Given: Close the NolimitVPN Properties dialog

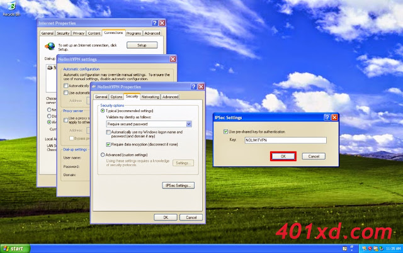Looking at the screenshot, I should tap(201, 87).
